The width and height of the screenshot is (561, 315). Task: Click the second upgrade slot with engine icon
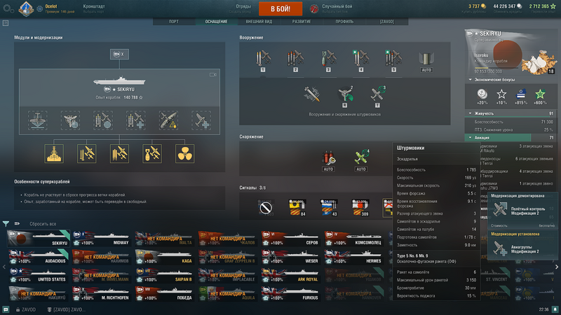[x=70, y=120]
